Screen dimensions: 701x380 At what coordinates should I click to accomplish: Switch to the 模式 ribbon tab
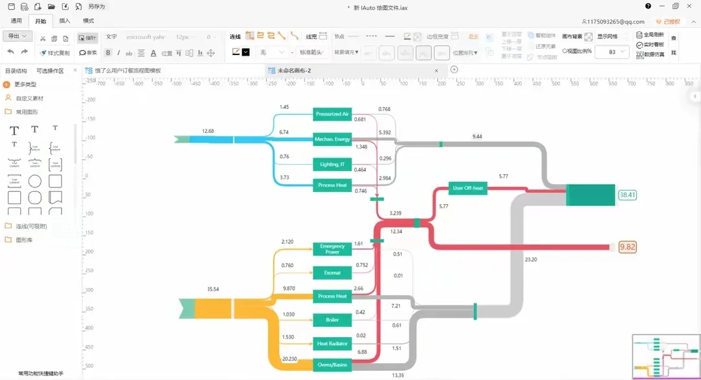pos(88,21)
